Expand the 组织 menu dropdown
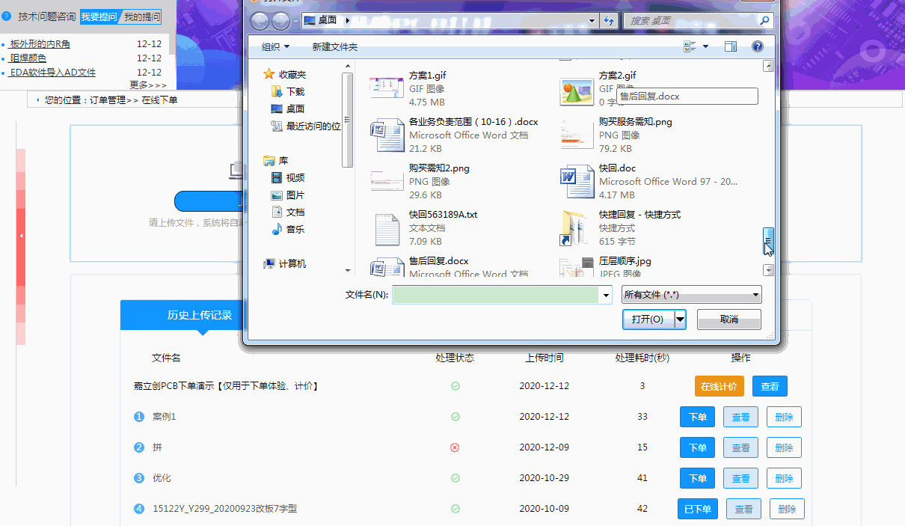The image size is (905, 526). [275, 47]
